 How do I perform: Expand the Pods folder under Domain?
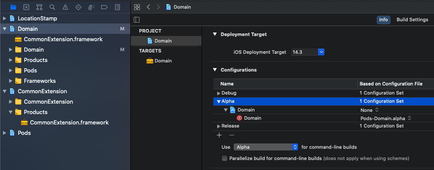[x=10, y=71]
